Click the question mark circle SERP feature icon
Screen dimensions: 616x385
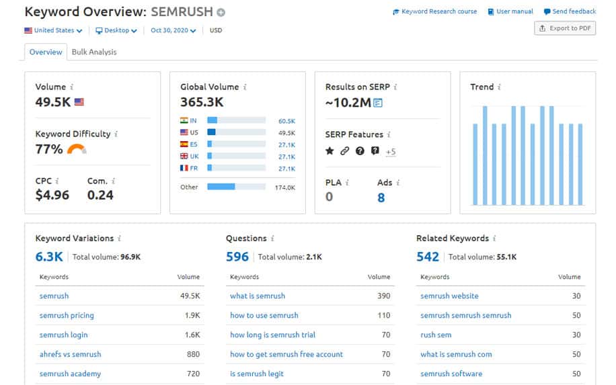pos(360,151)
